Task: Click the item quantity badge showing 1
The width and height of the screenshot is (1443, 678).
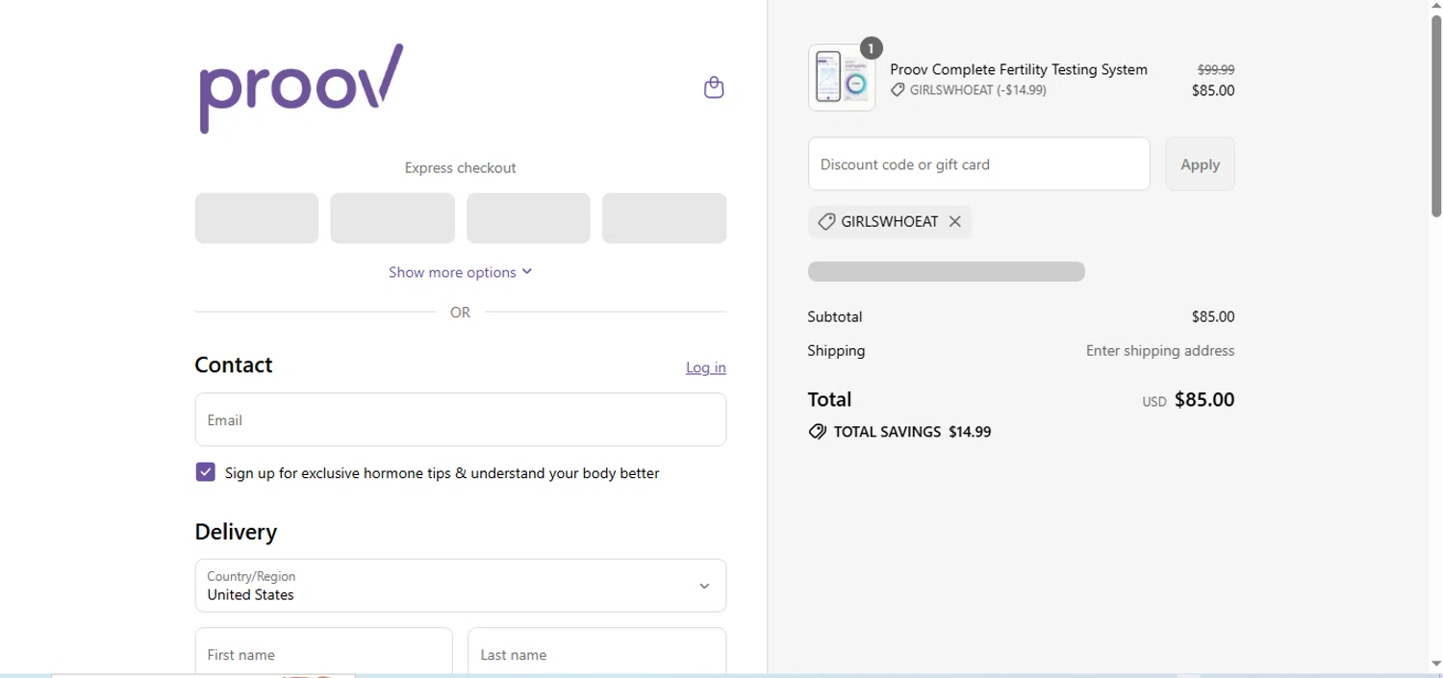Action: (x=871, y=48)
